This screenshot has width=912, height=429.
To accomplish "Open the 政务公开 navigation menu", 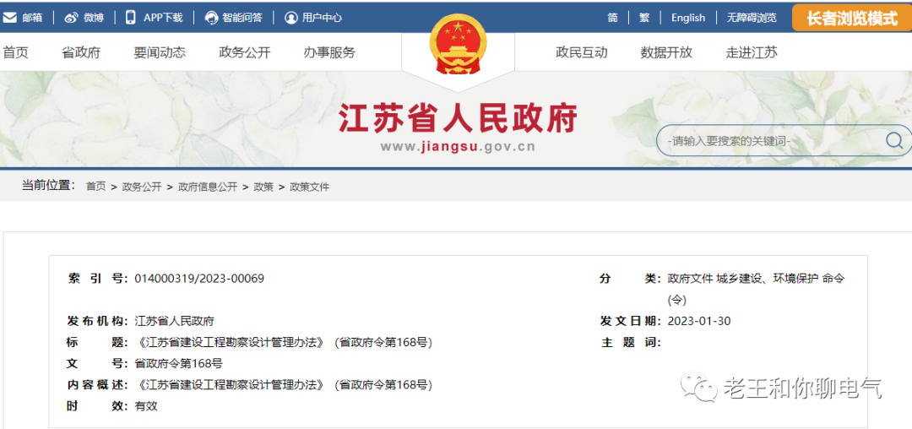I will tap(244, 52).
